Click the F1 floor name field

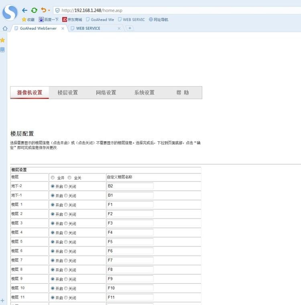coord(130,204)
